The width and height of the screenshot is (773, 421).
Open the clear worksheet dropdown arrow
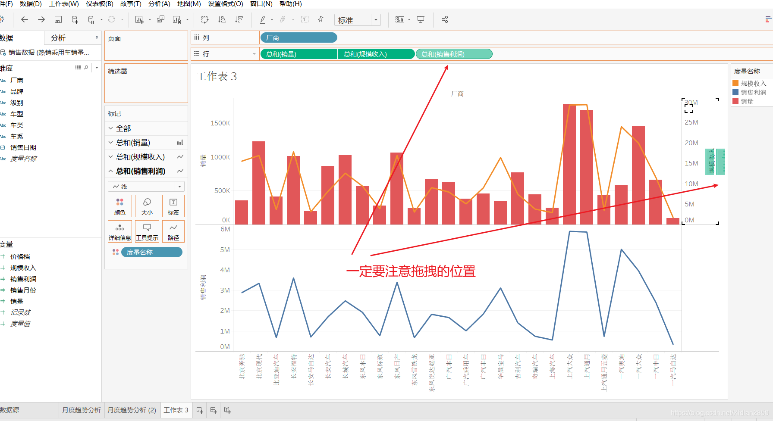(187, 19)
